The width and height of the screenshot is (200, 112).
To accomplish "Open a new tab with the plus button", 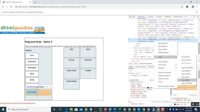I will tap(35, 2).
